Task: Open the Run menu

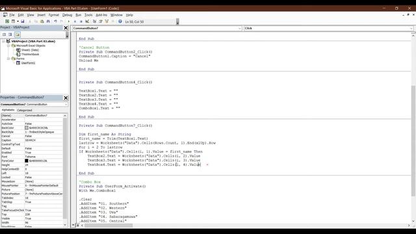Action: pyautogui.click(x=78, y=15)
